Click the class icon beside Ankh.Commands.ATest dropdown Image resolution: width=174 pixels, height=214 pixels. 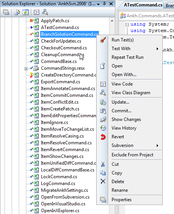(x=123, y=16)
